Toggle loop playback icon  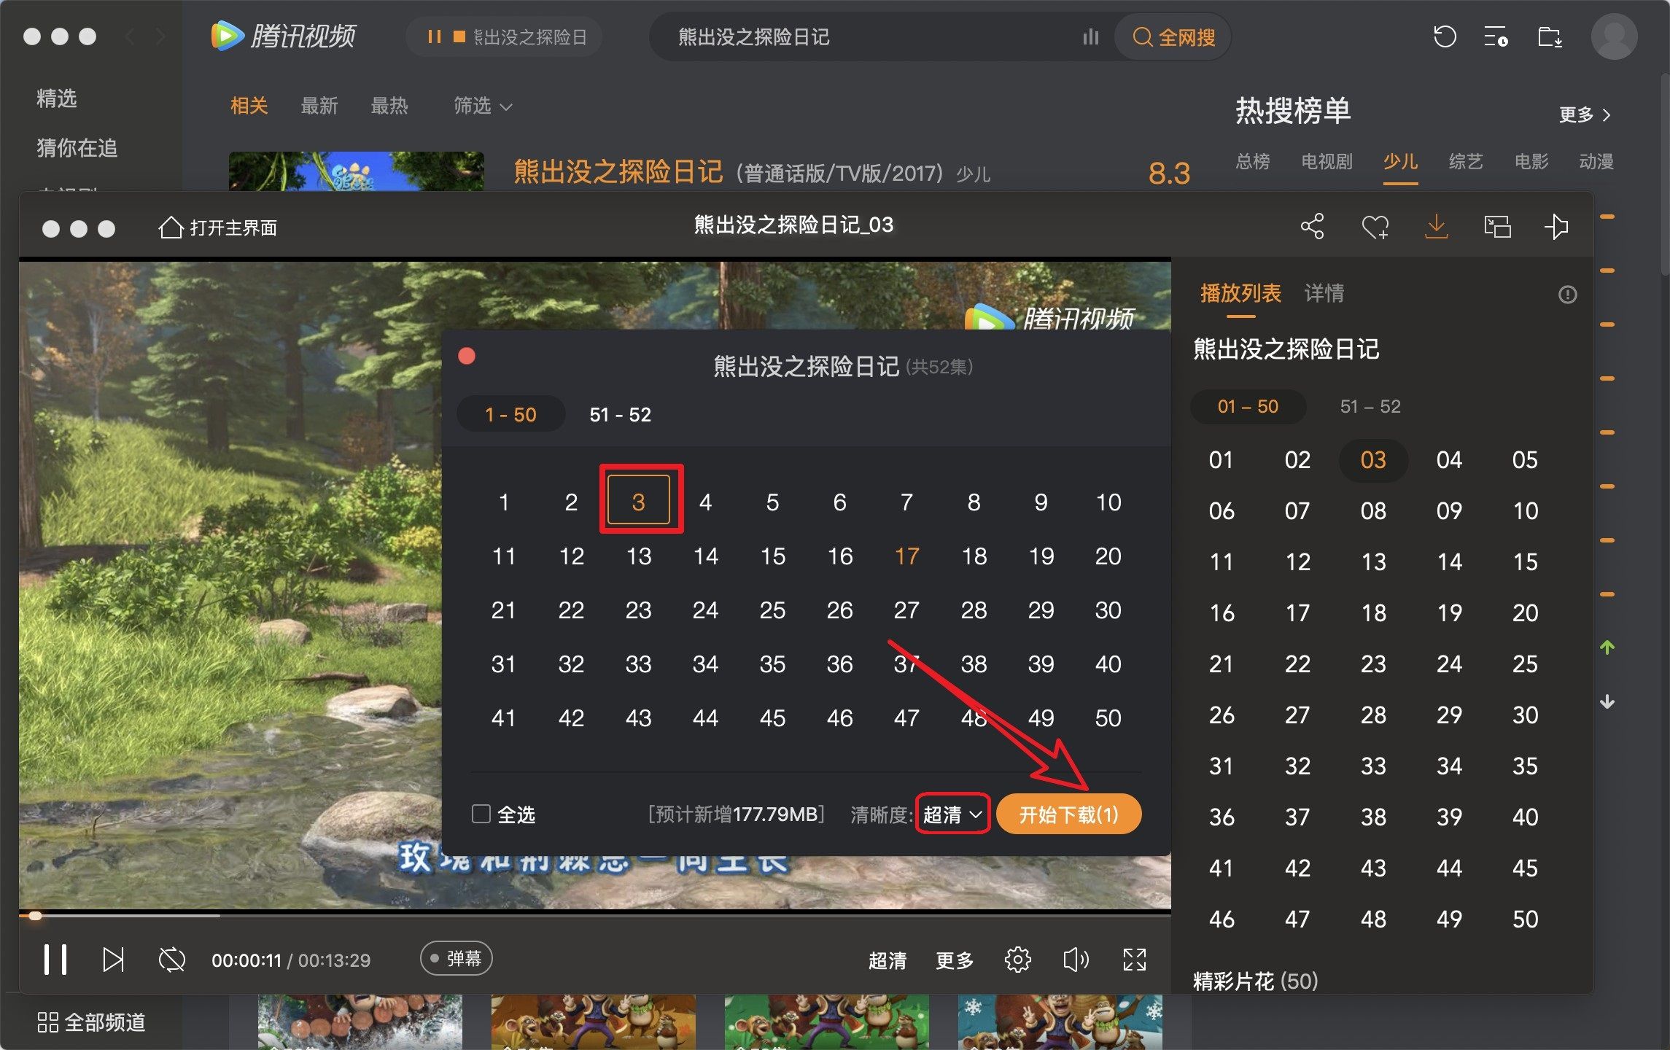(x=172, y=960)
